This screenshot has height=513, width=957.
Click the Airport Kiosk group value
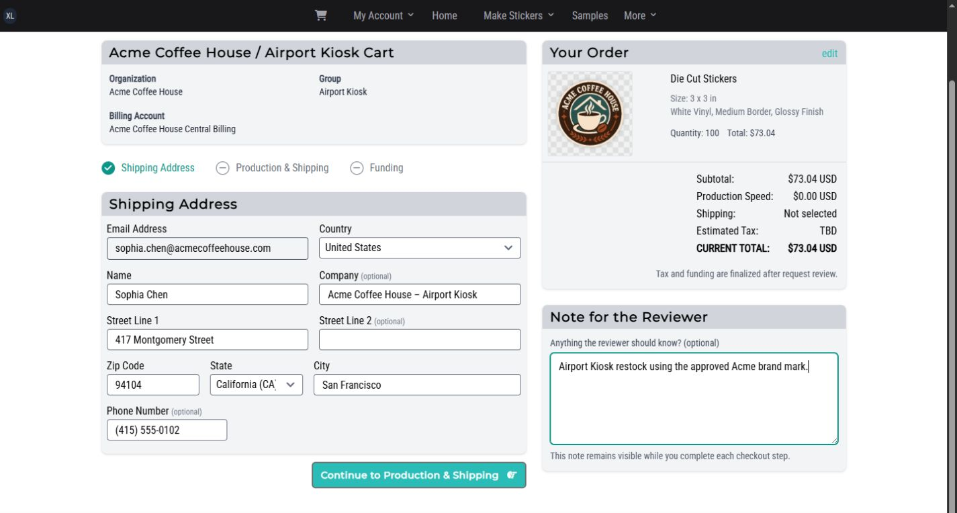(343, 92)
